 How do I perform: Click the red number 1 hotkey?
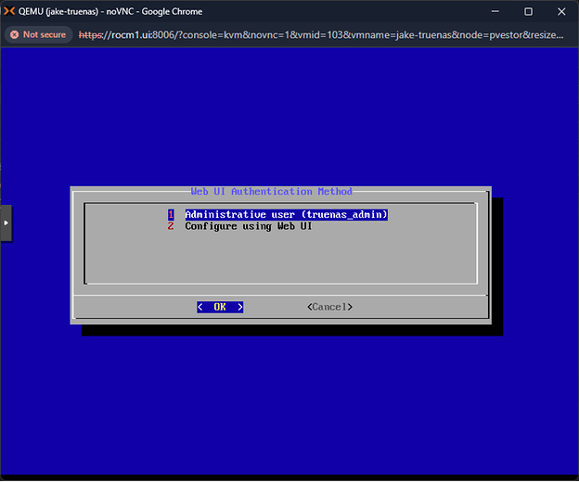tap(171, 215)
